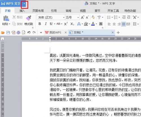Click the clear formatting icon
The height and width of the screenshot is (117, 141).
click(x=93, y=17)
